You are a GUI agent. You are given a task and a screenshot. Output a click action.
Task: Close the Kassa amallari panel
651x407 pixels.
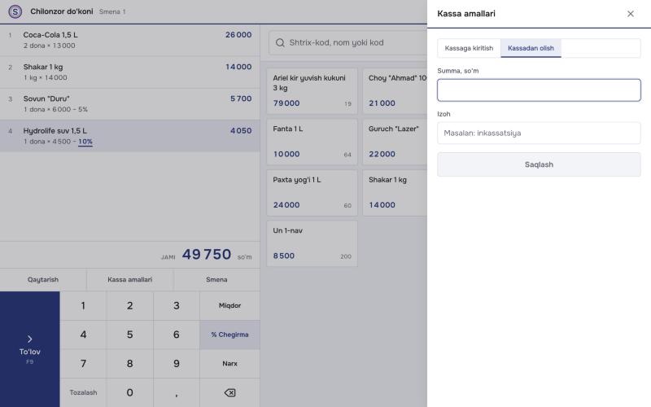click(630, 14)
